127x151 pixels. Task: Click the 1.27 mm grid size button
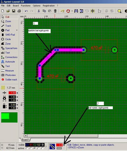(x=8, y=88)
